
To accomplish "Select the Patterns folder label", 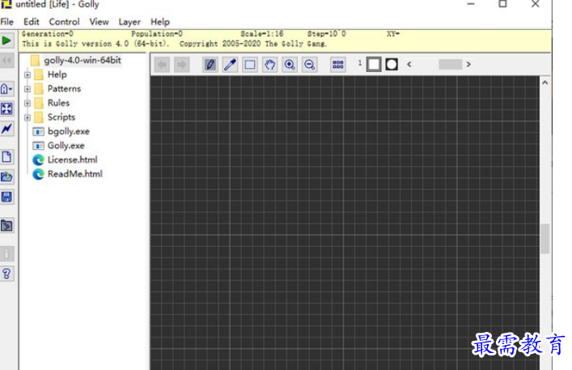I will tap(64, 89).
